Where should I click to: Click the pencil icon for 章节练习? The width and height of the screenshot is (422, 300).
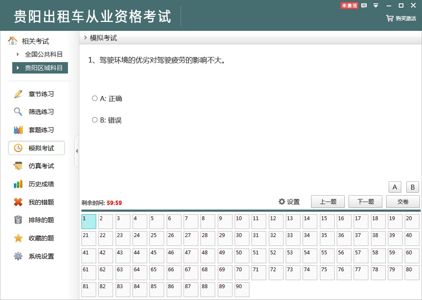[18, 94]
